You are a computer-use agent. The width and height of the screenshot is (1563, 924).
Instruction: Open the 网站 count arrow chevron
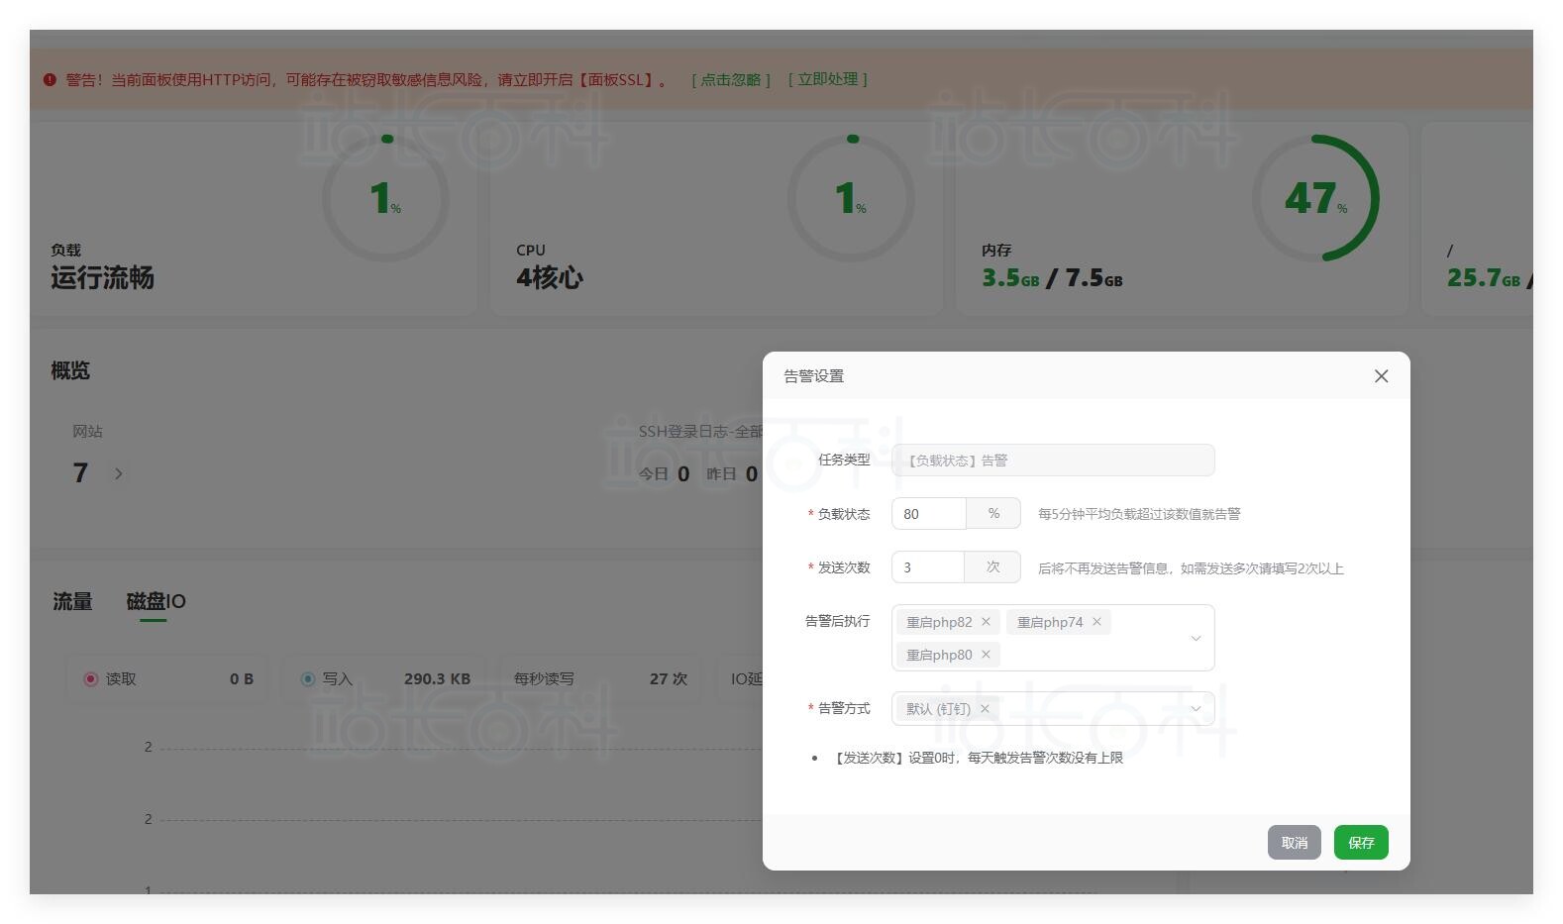(x=119, y=473)
